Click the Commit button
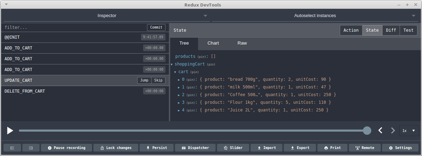 [x=156, y=28]
